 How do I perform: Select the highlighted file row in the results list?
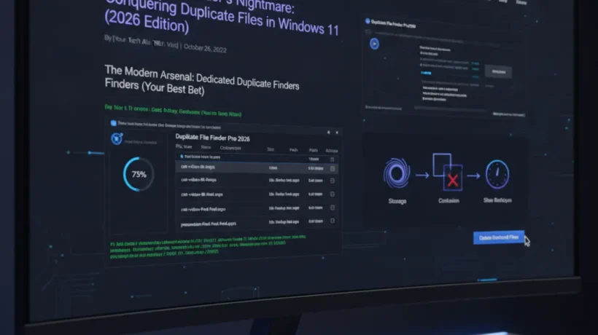coord(256,167)
